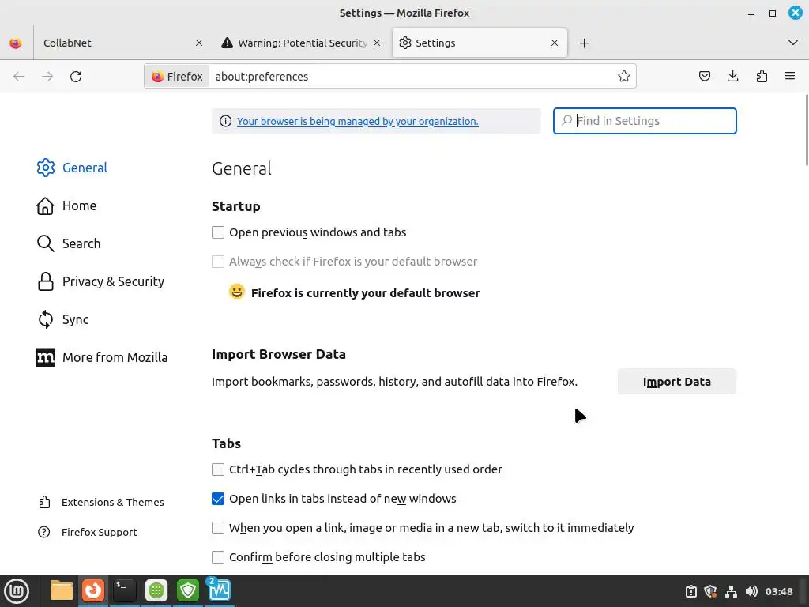
Task: Select the Search settings category
Action: [81, 243]
